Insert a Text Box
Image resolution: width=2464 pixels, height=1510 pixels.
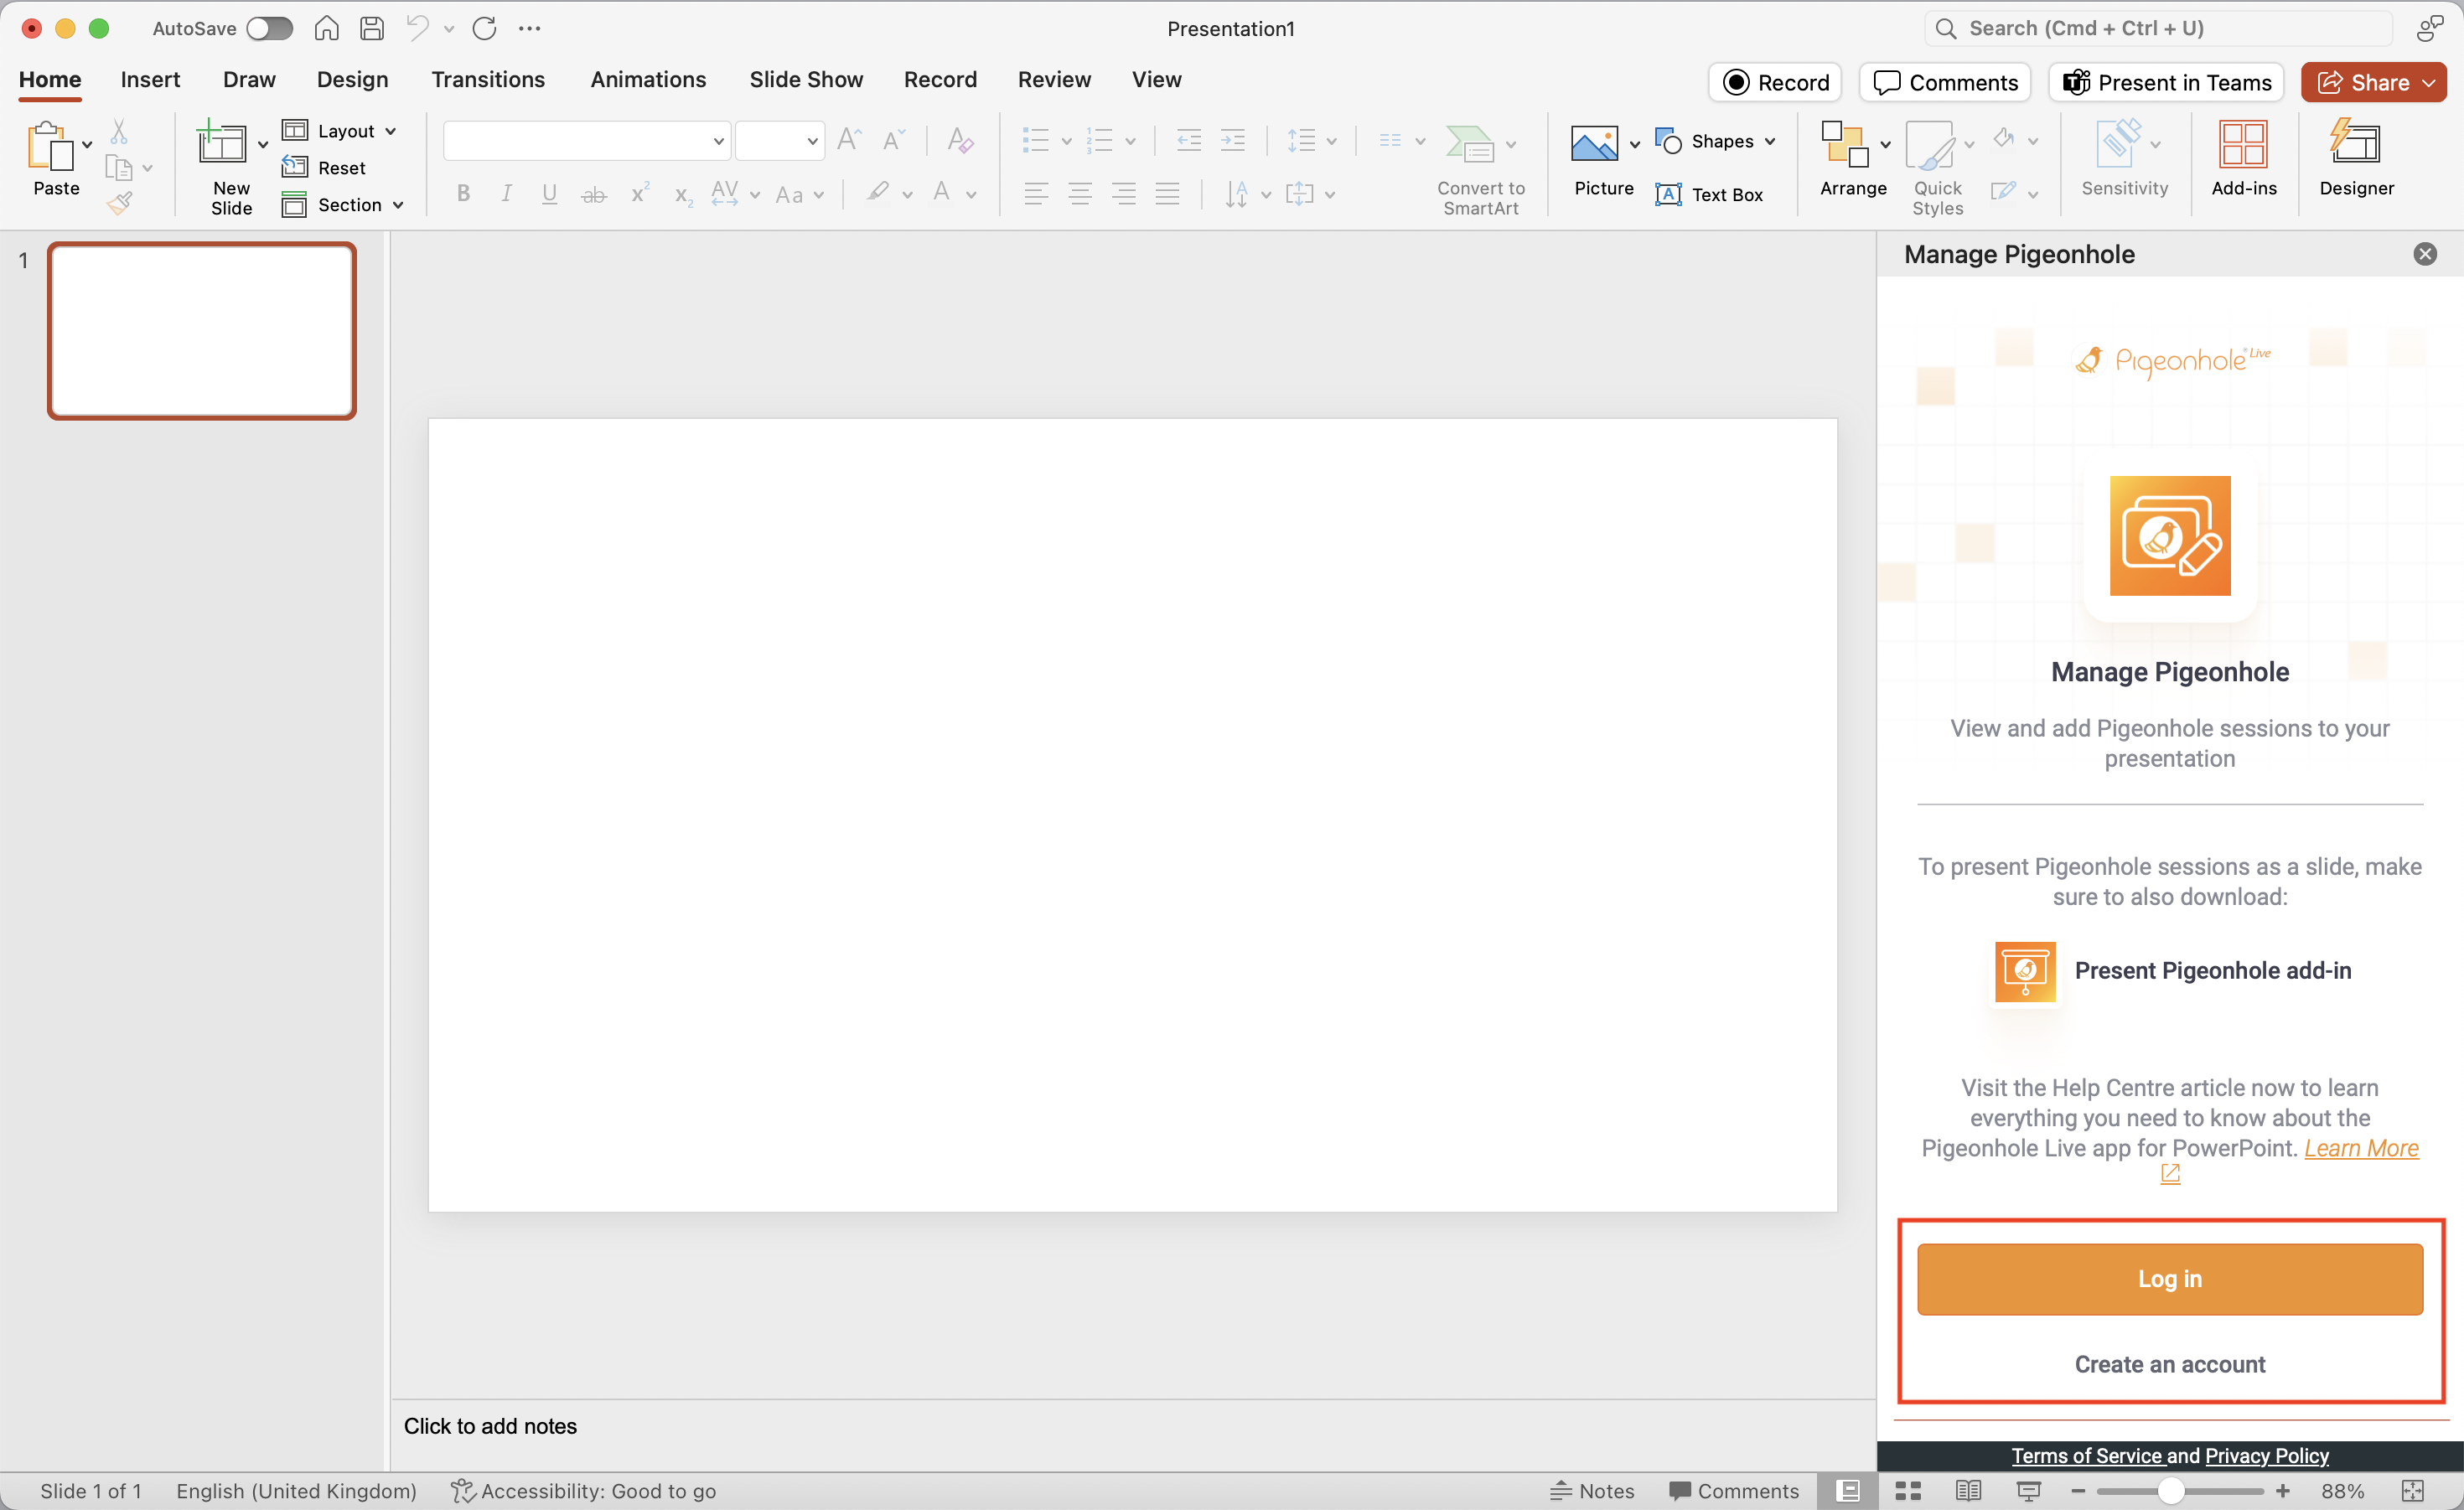click(1710, 194)
